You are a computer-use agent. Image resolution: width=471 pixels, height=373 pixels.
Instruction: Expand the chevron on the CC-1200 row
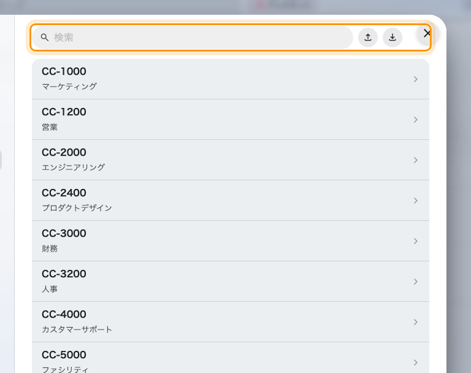point(416,120)
